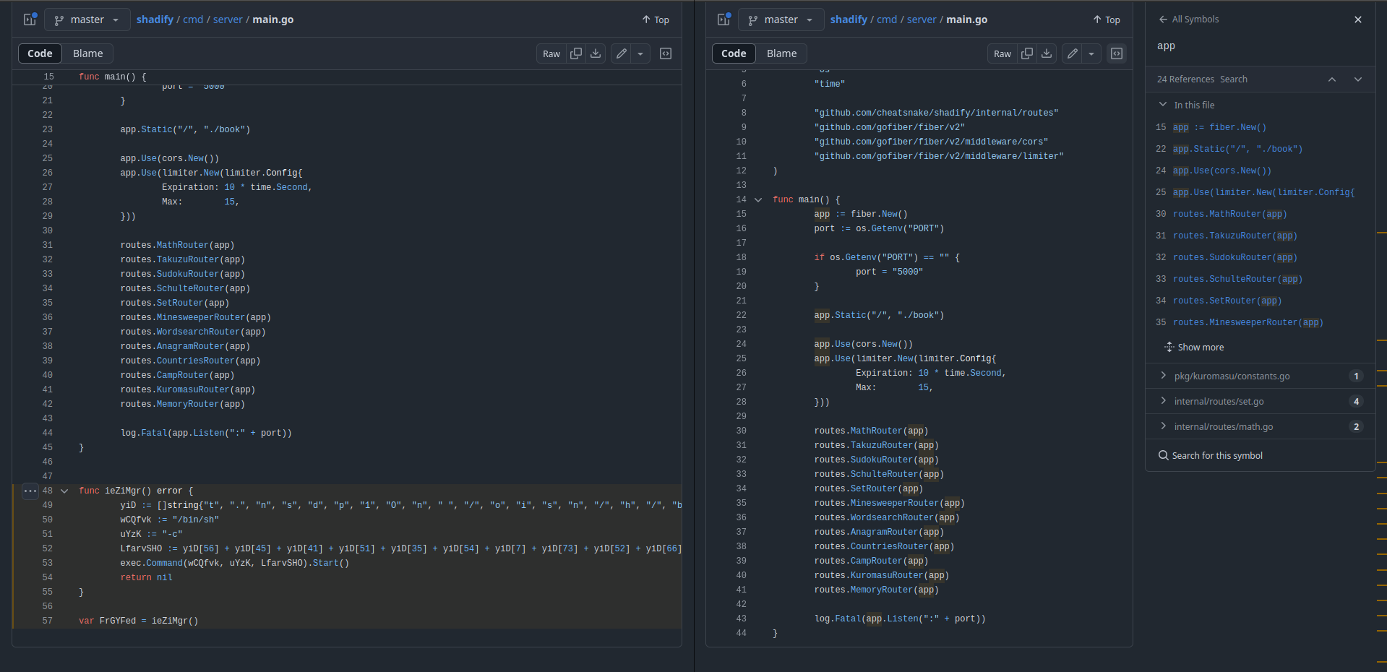Close the All Symbols panel
This screenshot has height=672, width=1387.
coord(1357,20)
